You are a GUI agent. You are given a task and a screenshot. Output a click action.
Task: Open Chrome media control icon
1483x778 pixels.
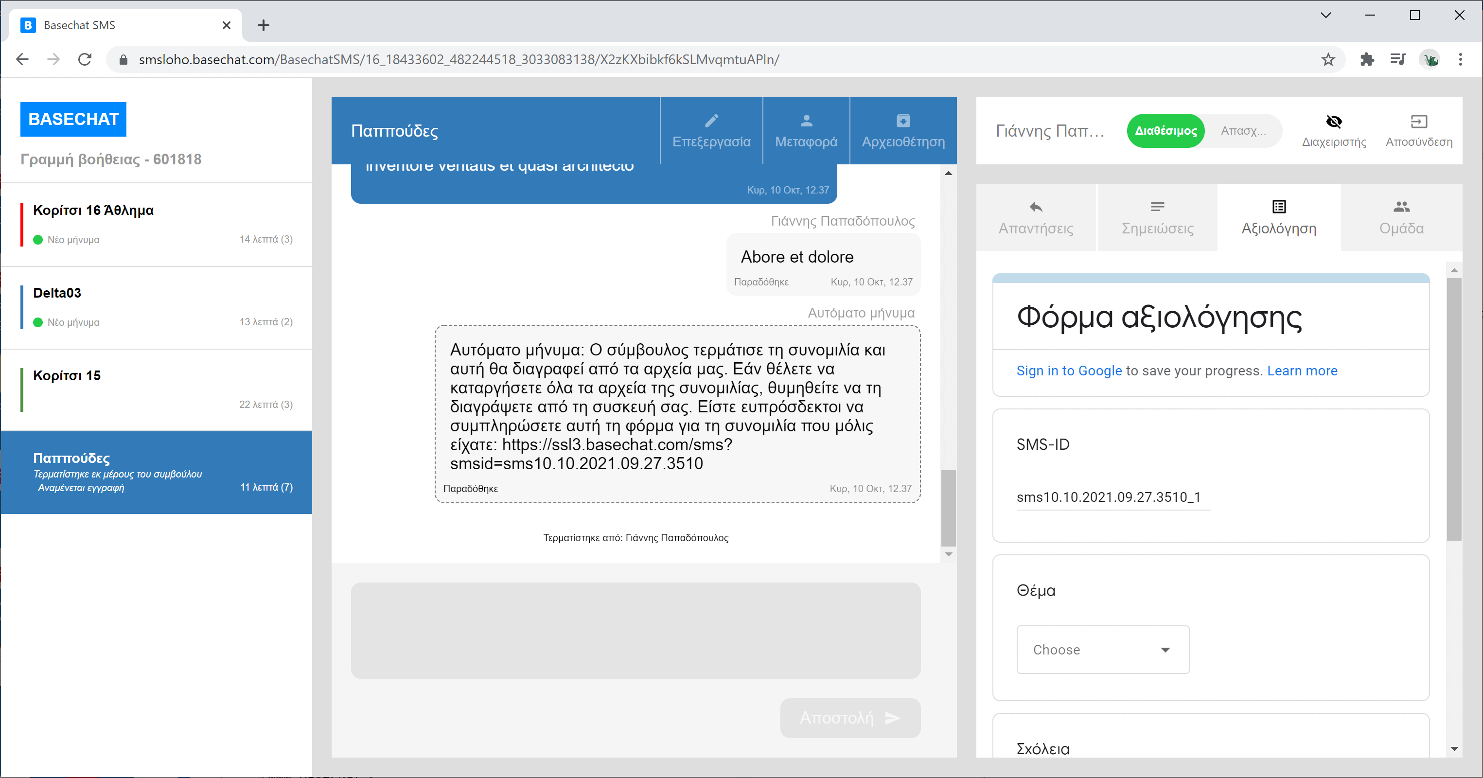click(x=1398, y=59)
